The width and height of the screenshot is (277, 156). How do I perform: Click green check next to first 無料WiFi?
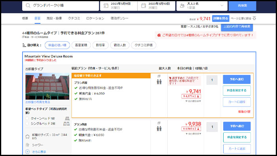click(76, 99)
